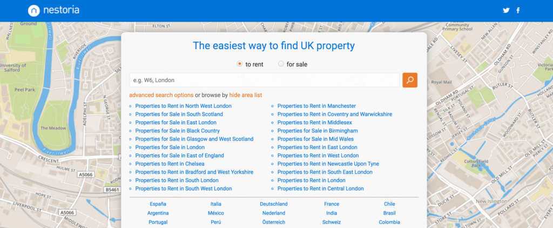Open Properties to Rent in Central London
553x228 pixels.
(x=320, y=189)
